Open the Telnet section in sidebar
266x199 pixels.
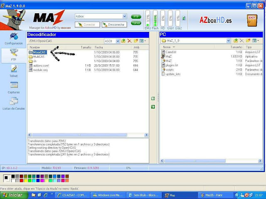tap(14, 71)
